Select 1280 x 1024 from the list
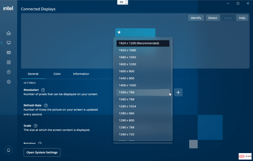This screenshot has width=253, height=161. point(143,106)
